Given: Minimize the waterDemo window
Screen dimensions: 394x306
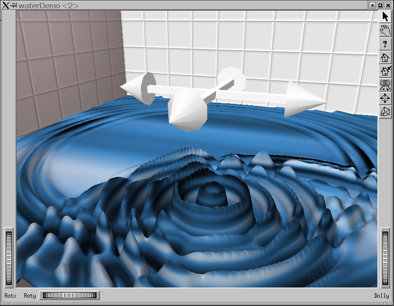Looking at the screenshot, I should (x=373, y=5).
